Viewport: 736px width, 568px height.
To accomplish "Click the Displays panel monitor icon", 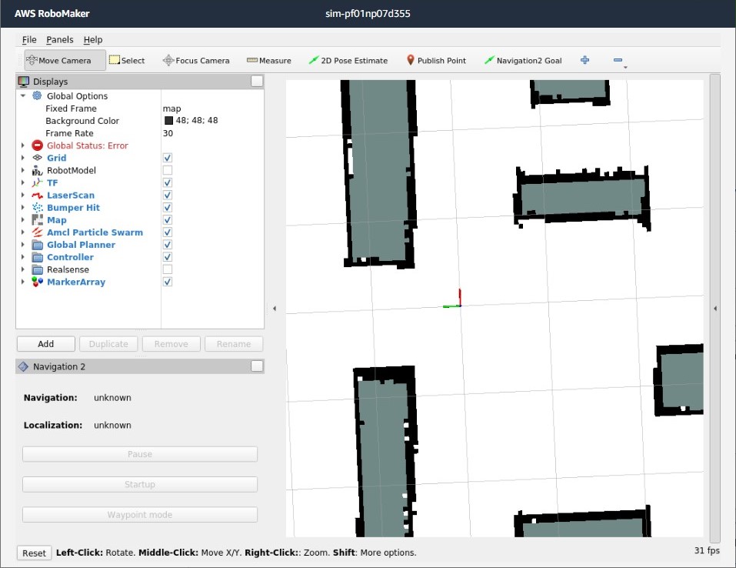I will [24, 82].
